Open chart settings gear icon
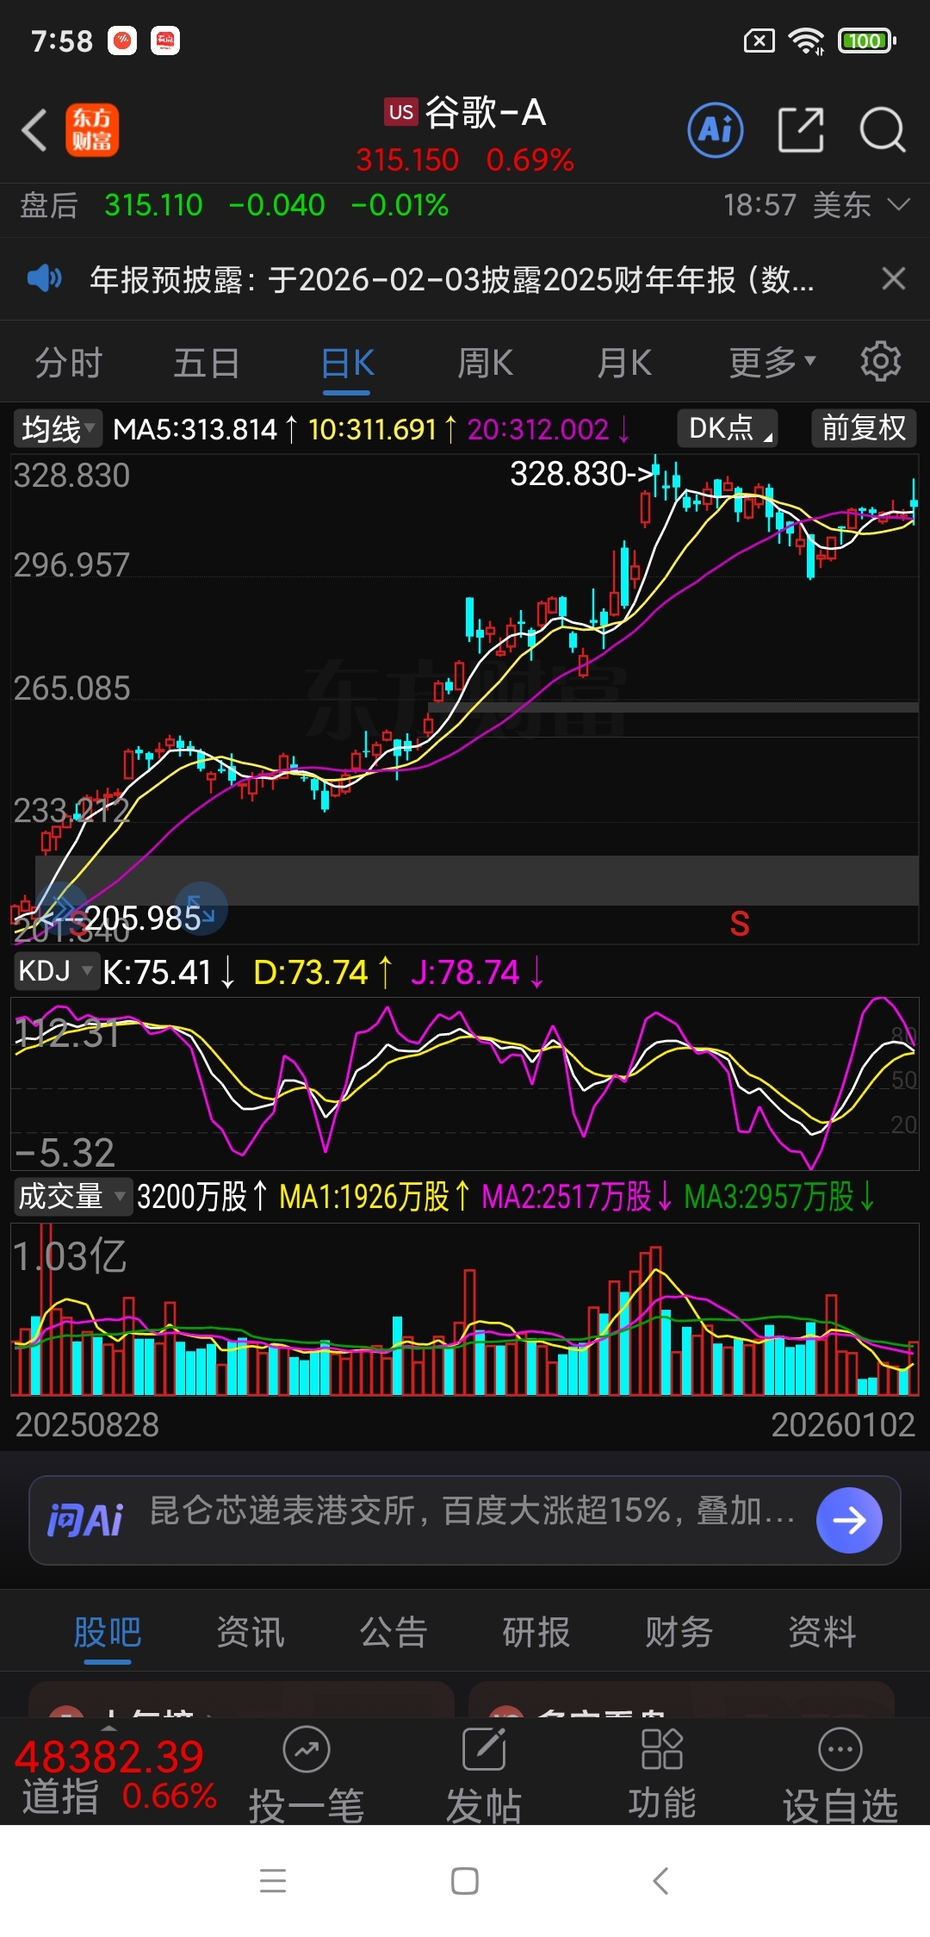Screen dimensions: 930x1937 pos(880,362)
